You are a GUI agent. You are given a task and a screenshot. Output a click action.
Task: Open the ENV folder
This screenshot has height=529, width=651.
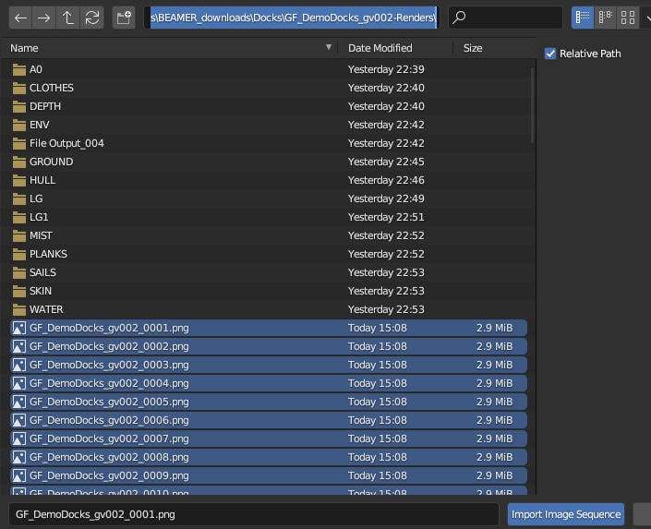coord(269,125)
